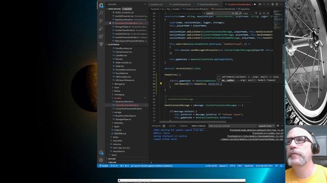Click errors and warnings status bar item
This screenshot has height=183, width=327.
[125, 166]
